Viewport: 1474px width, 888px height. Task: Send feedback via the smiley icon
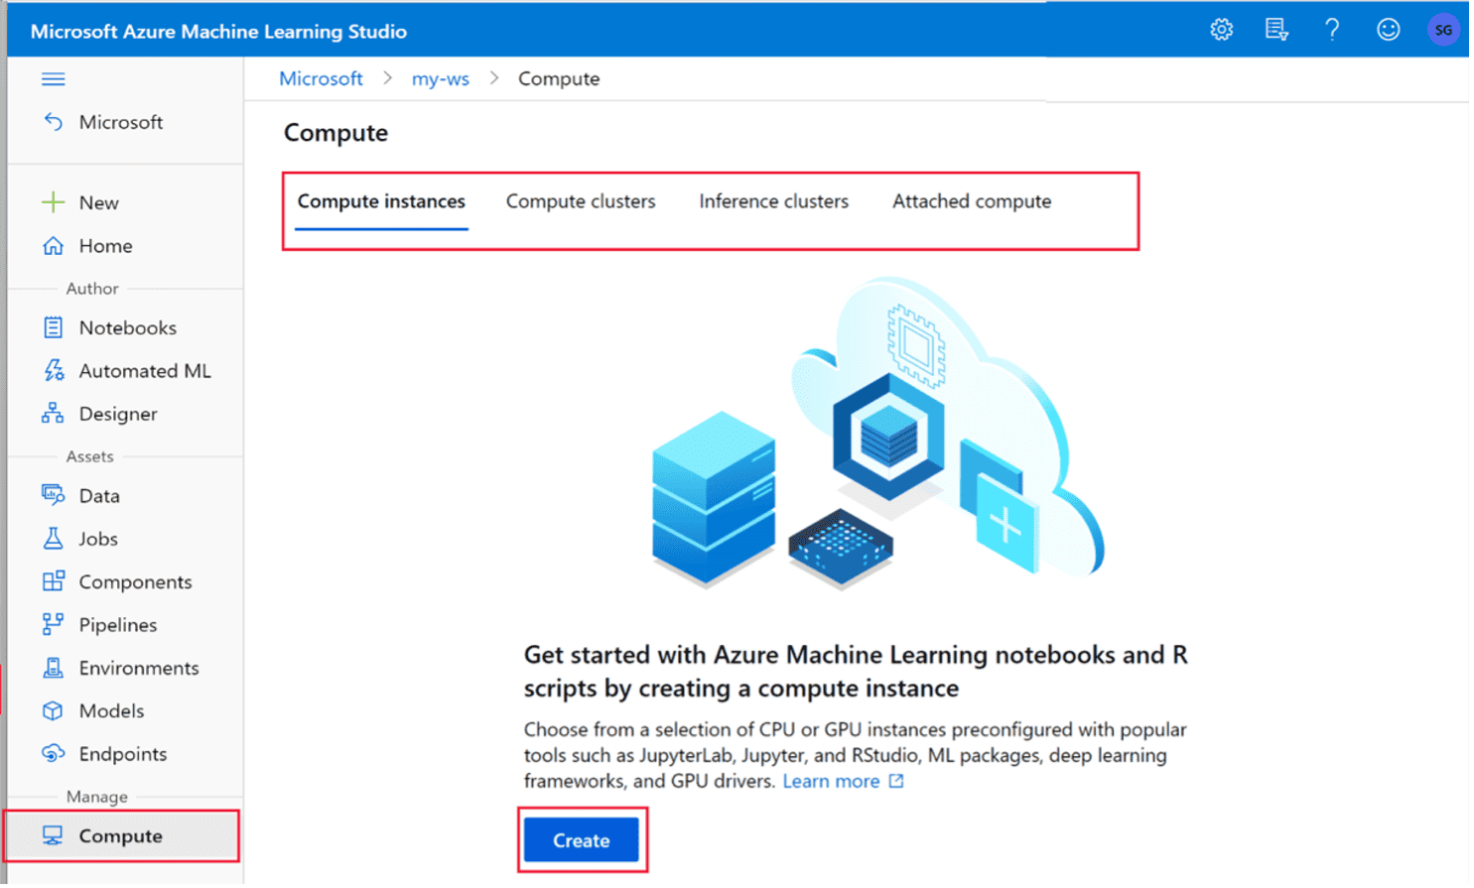pos(1388,29)
